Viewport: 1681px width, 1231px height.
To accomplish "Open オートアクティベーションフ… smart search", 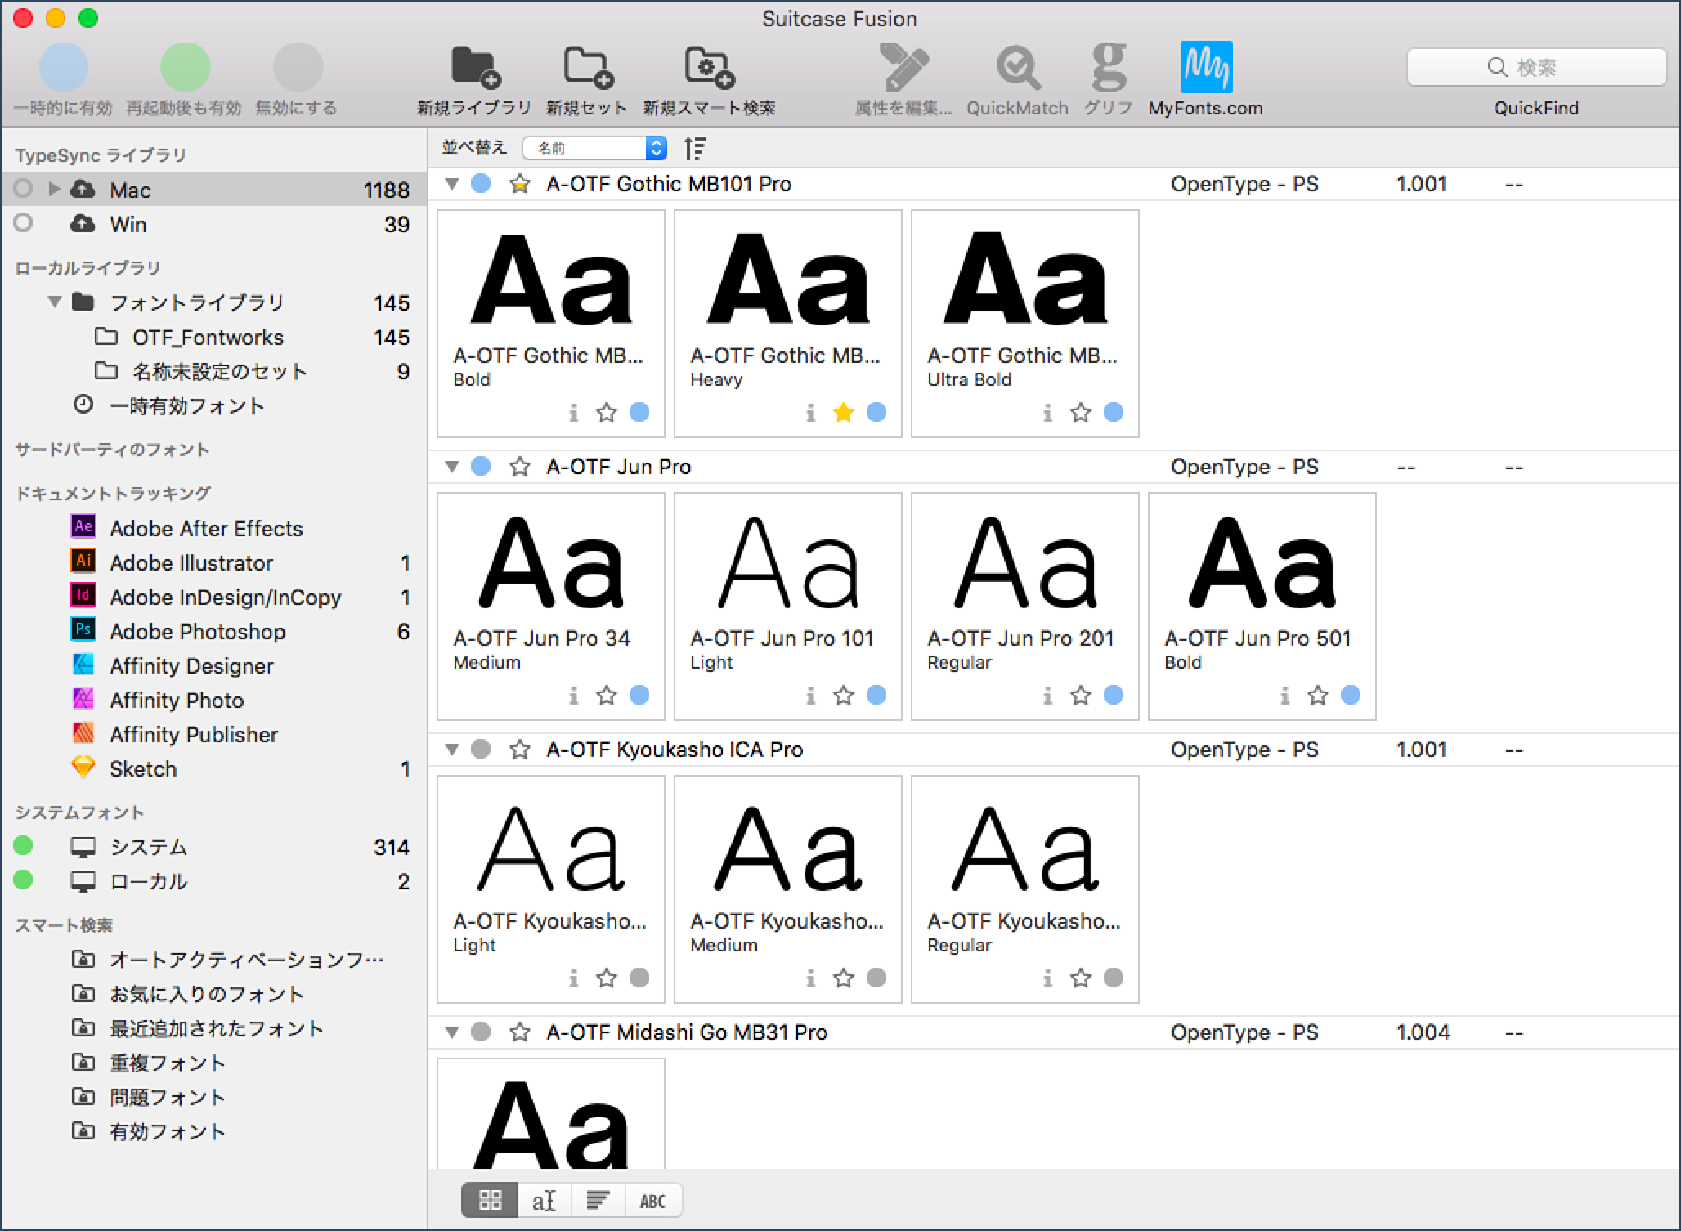I will click(213, 960).
